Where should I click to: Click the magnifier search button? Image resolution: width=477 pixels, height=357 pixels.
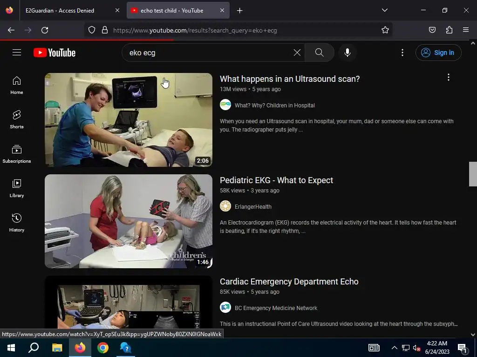(319, 53)
